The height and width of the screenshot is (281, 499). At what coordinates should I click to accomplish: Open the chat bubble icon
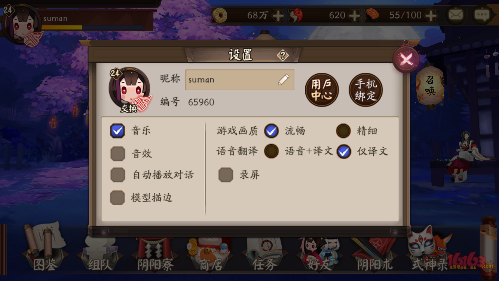pos(482,15)
